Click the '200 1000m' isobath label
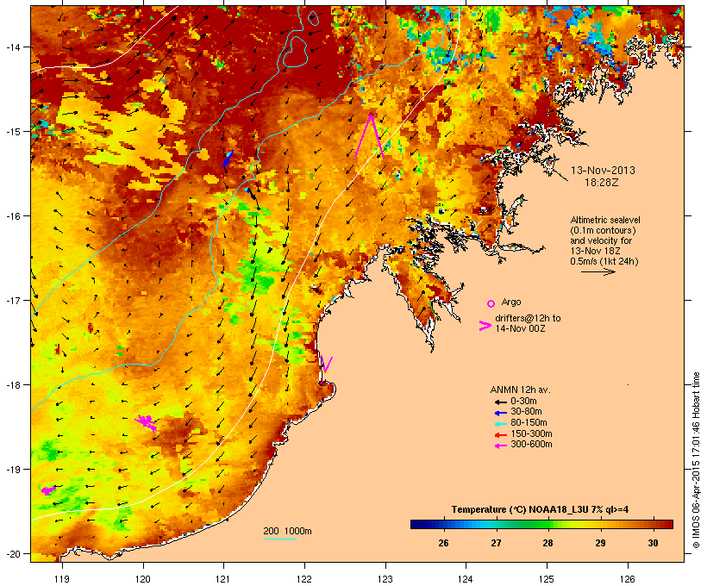The image size is (707, 586). (x=287, y=531)
